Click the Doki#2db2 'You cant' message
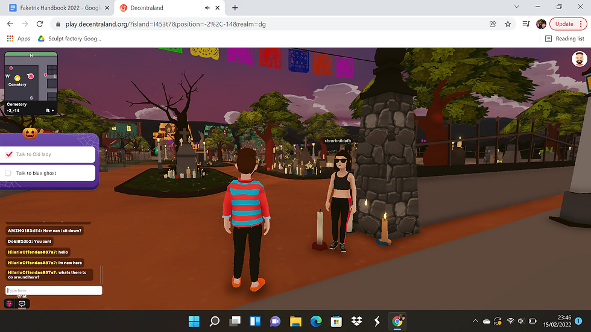Image resolution: width=591 pixels, height=332 pixels. 30,241
